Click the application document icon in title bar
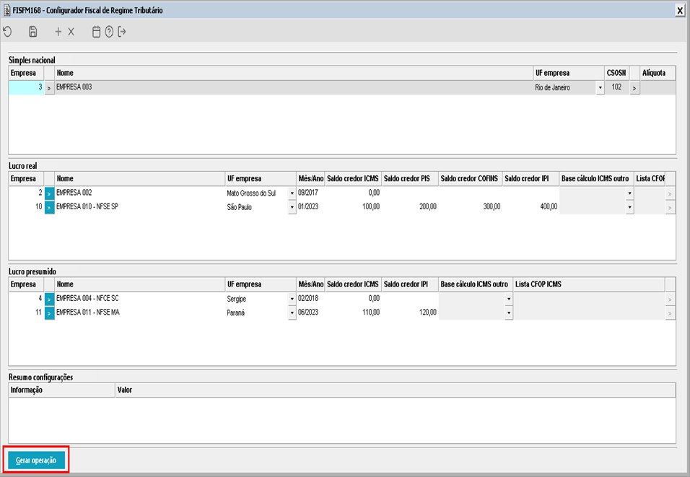690x477 pixels. [6, 10]
